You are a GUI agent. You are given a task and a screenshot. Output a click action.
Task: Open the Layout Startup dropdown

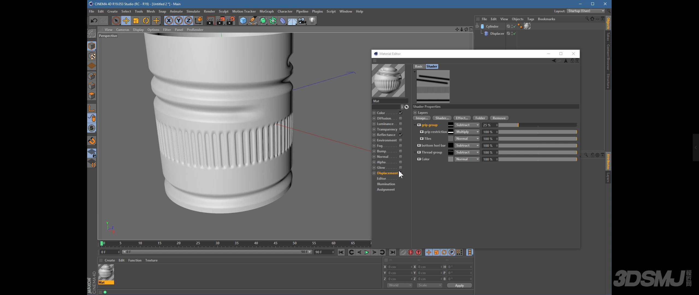click(x=586, y=11)
